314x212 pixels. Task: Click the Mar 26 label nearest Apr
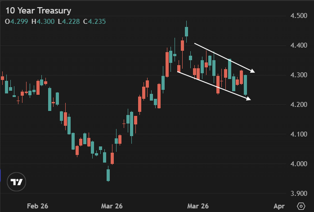(x=198, y=206)
